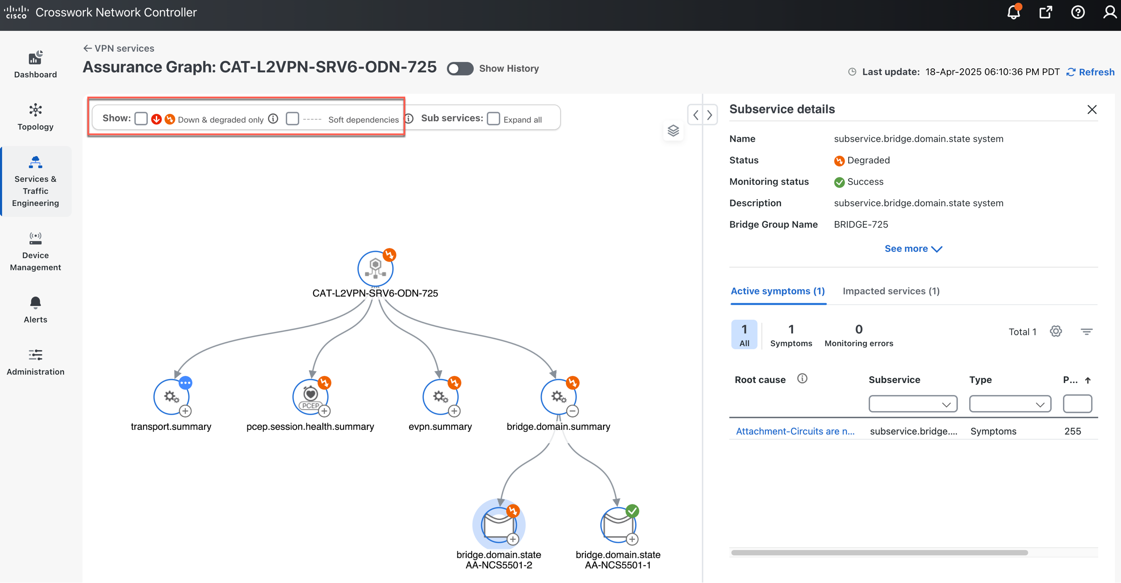The width and height of the screenshot is (1121, 583).
Task: Click the Degraded status icon in details
Action: coord(839,161)
